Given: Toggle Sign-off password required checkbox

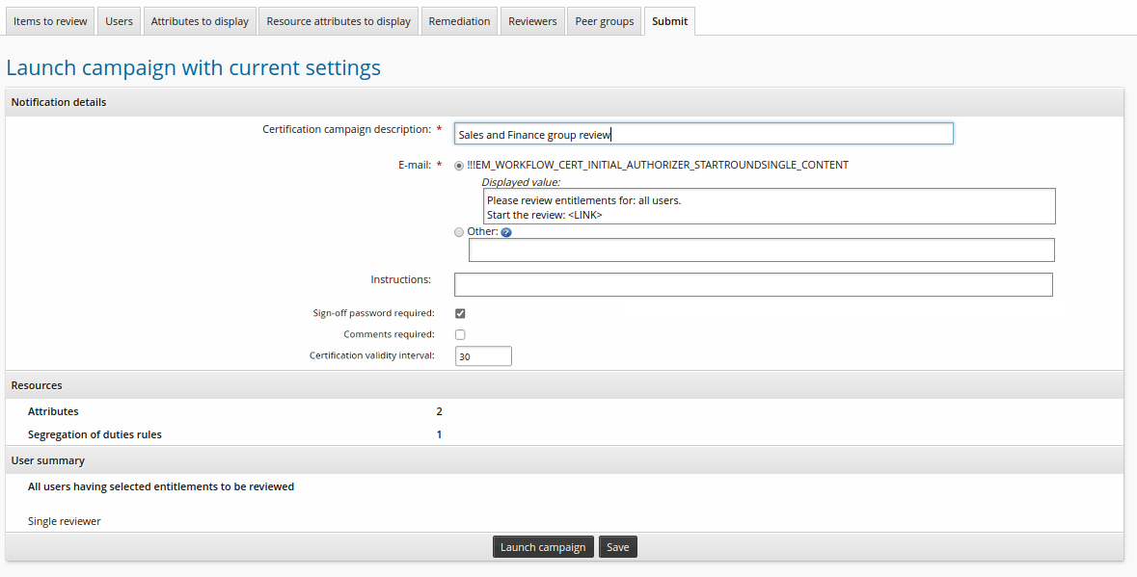Looking at the screenshot, I should 460,313.
